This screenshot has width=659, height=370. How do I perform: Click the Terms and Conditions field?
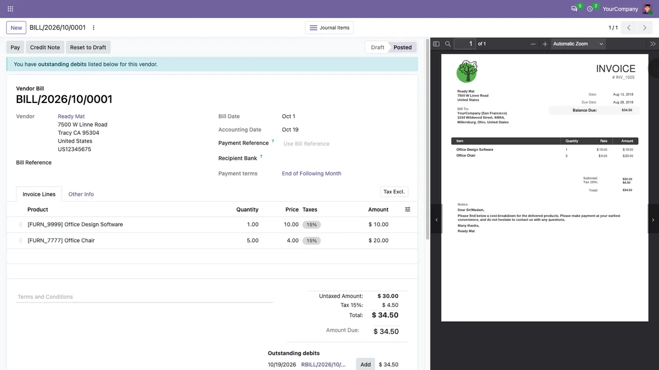tap(144, 297)
